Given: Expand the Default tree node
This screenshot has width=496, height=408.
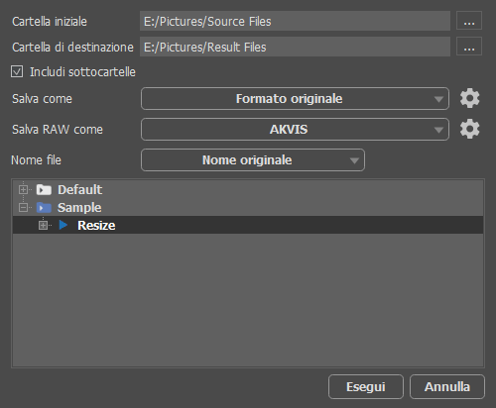Looking at the screenshot, I should [23, 189].
